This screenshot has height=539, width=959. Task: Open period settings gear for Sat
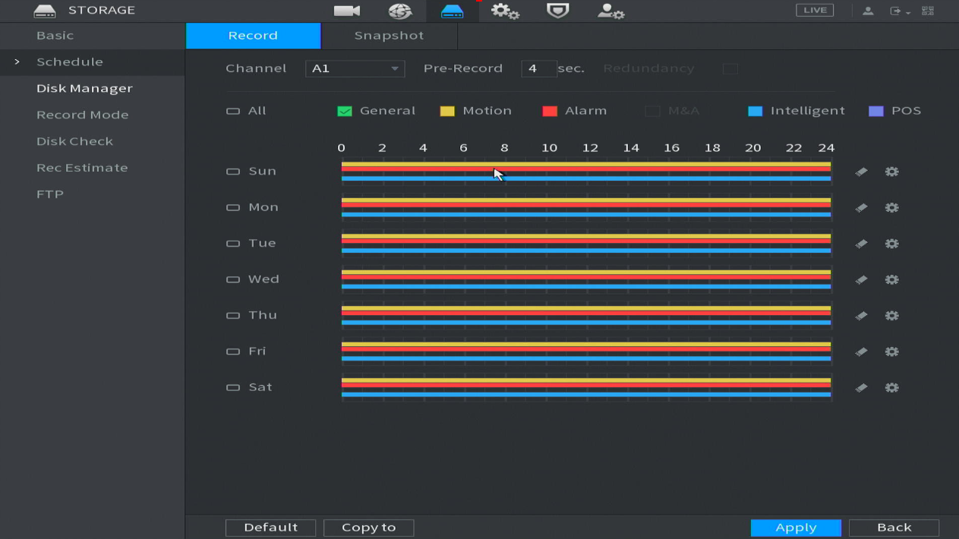892,388
